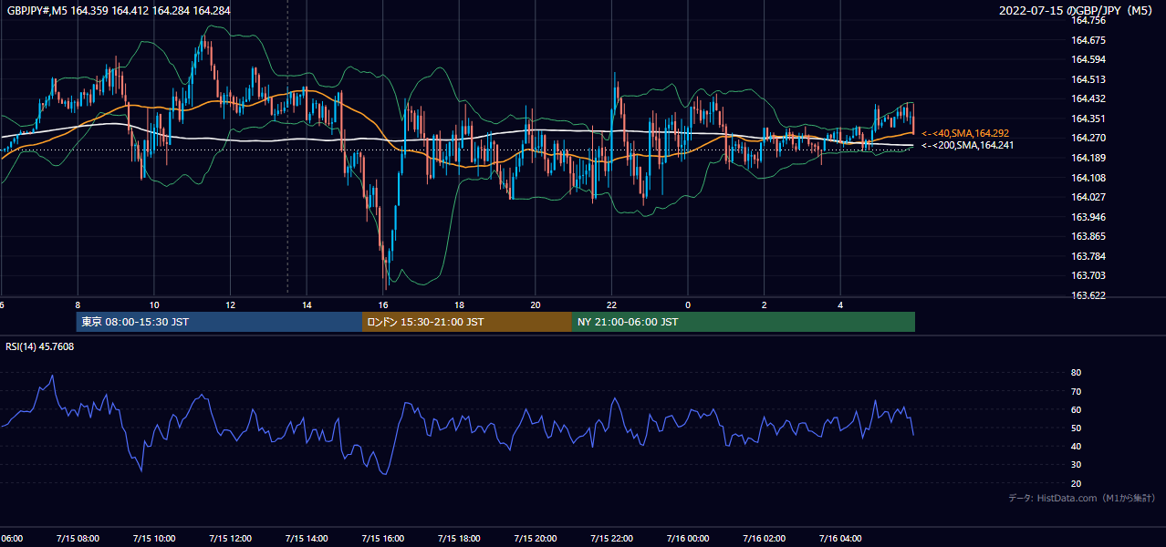Click the 163.703 price axis value
This screenshot has height=547, width=1166.
1088,275
